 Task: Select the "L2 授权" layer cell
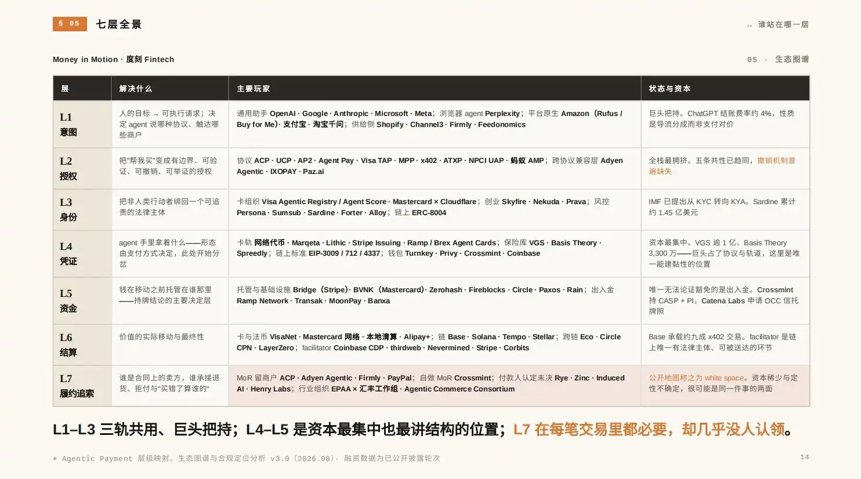tap(82, 168)
